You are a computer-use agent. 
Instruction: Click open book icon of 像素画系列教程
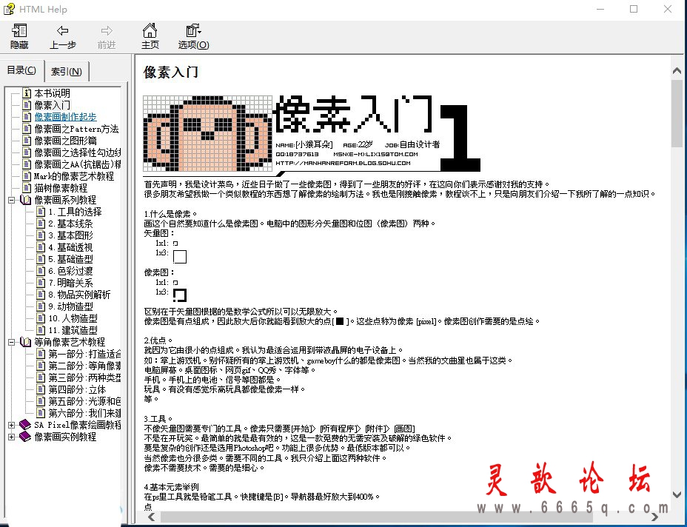click(x=25, y=200)
